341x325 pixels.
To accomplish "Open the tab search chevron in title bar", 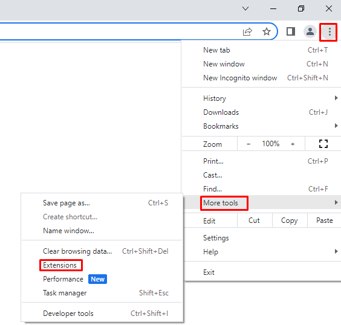I will (245, 8).
